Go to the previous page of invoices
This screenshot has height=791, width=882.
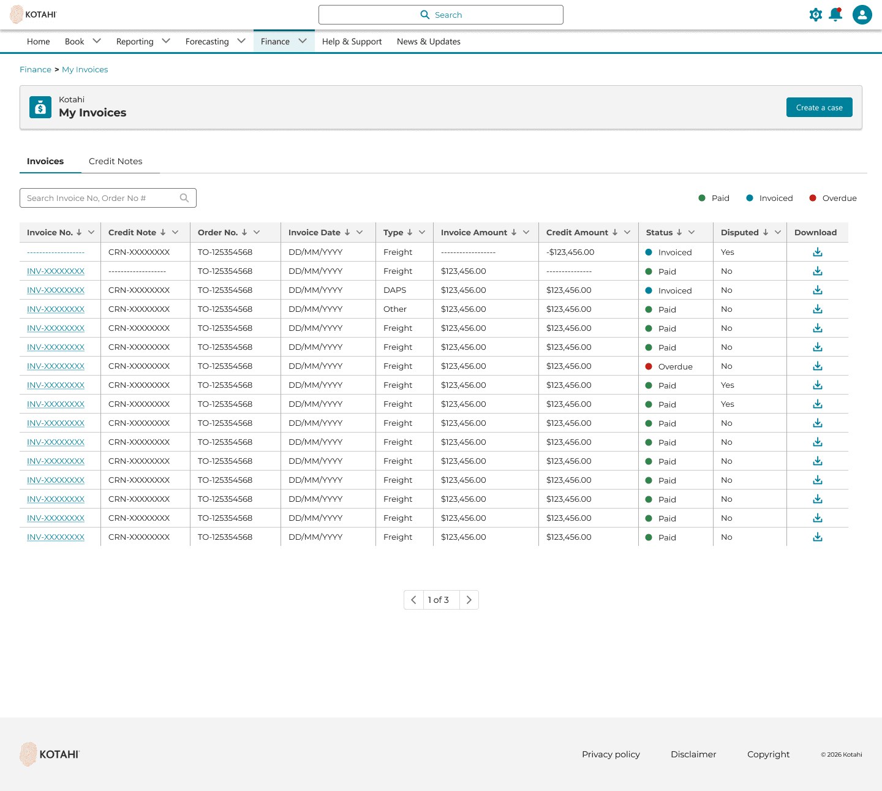[413, 600]
